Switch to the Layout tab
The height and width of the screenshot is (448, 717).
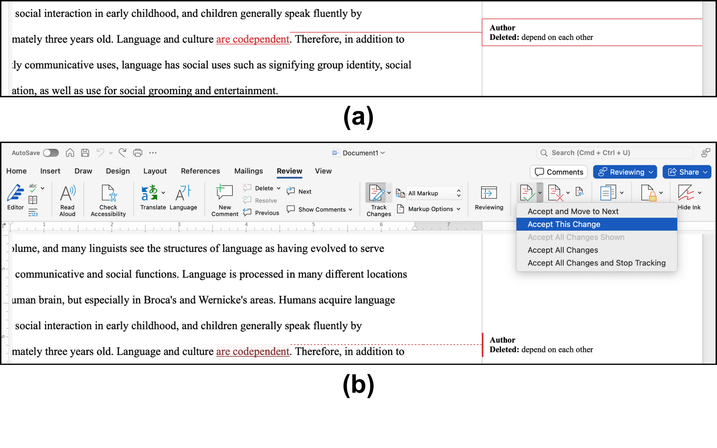155,171
